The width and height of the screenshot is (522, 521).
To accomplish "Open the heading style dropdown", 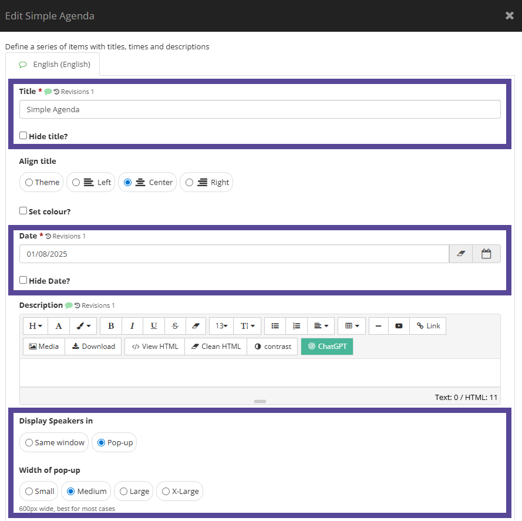I will pyautogui.click(x=35, y=326).
